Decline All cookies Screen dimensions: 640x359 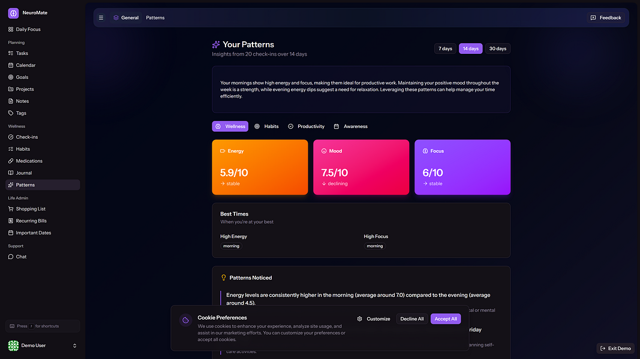coord(412,319)
